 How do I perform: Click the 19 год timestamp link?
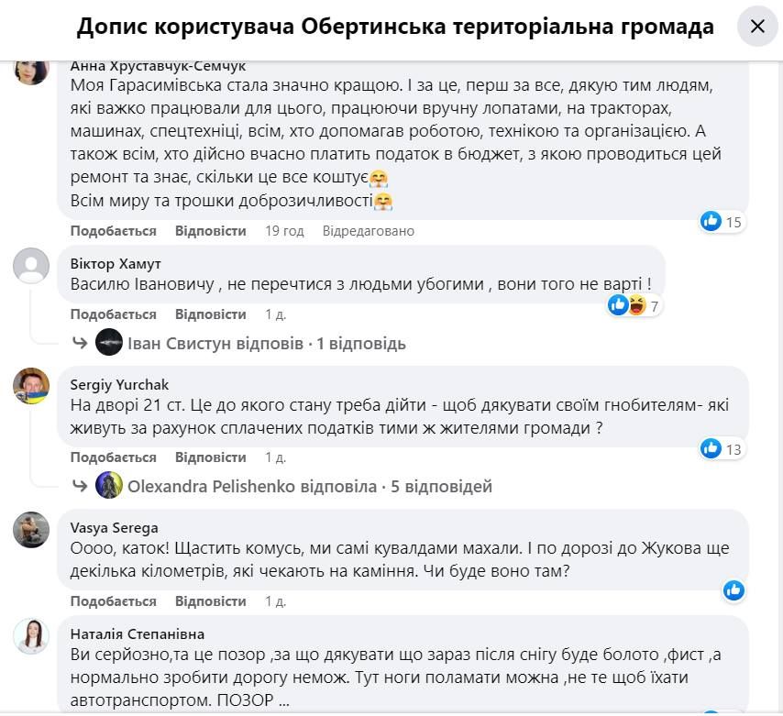284,231
